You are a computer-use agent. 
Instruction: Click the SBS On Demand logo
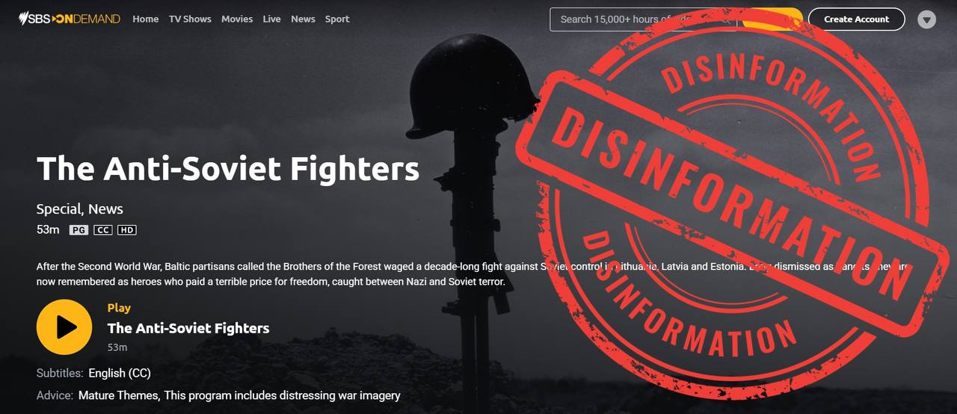(x=69, y=19)
